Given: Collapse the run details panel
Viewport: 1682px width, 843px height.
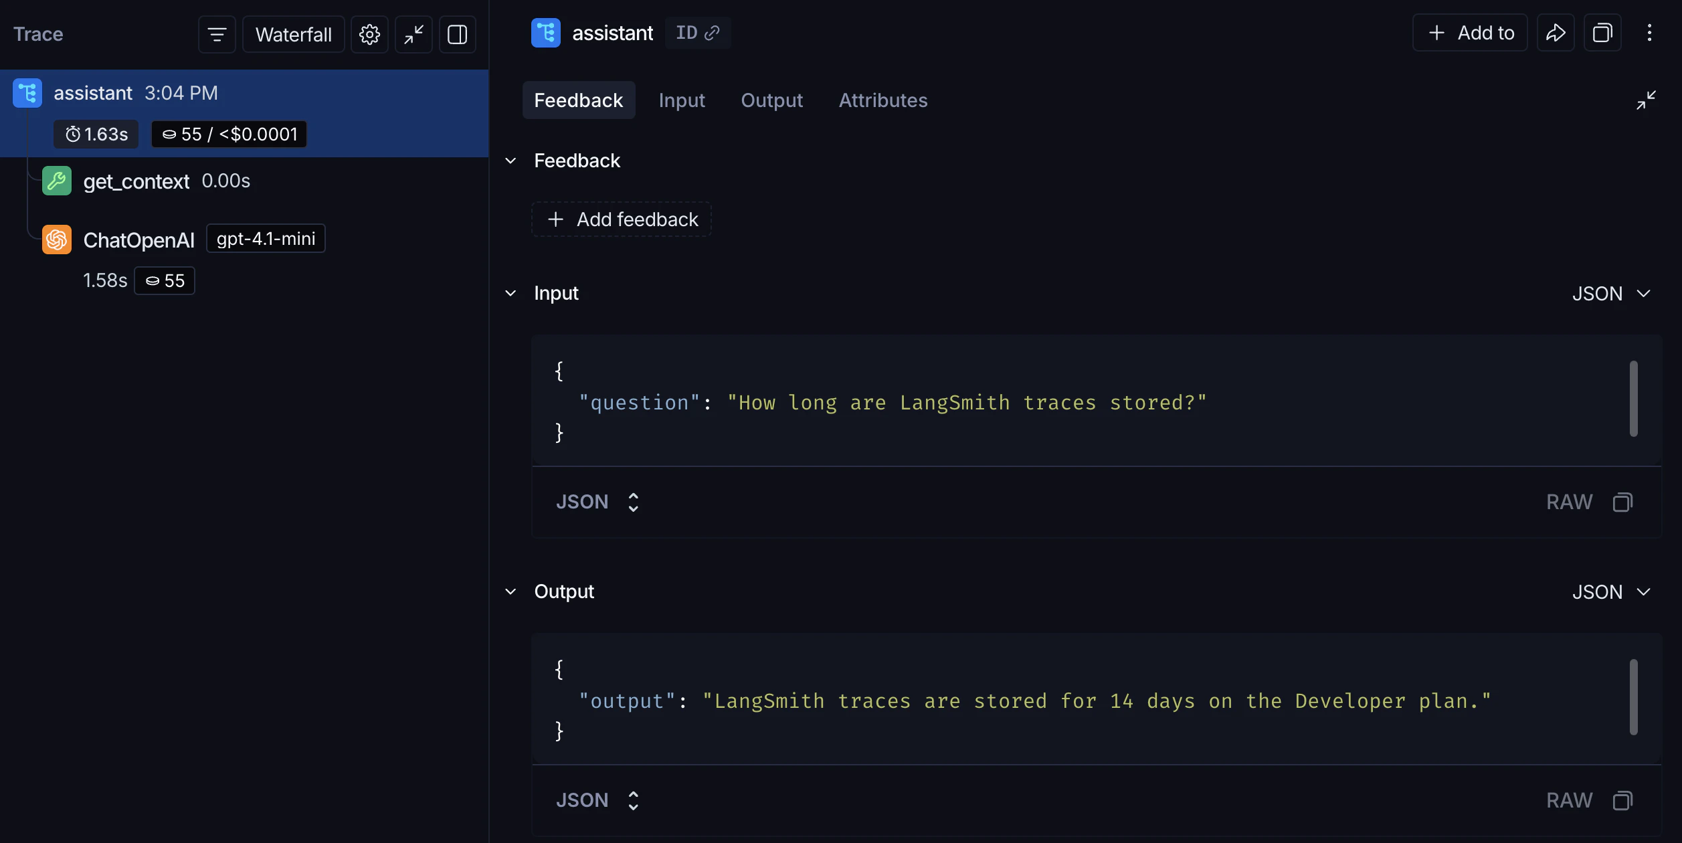Looking at the screenshot, I should pos(1647,99).
